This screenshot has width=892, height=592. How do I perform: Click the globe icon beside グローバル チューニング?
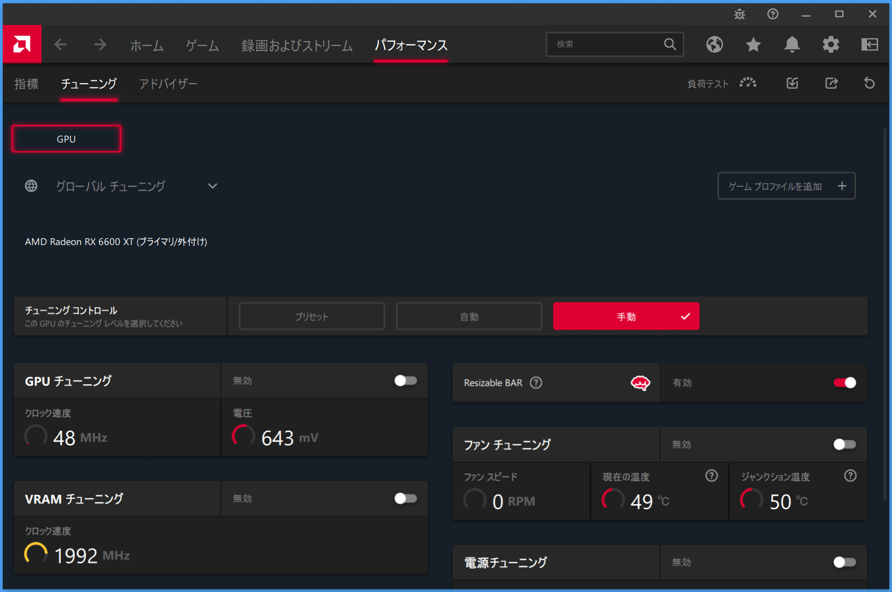(31, 186)
